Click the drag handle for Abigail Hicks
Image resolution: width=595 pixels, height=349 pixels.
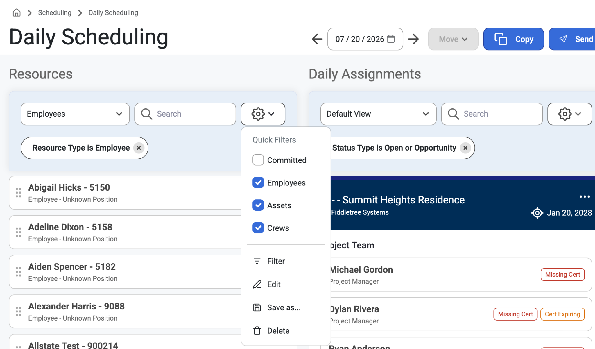(x=18, y=193)
